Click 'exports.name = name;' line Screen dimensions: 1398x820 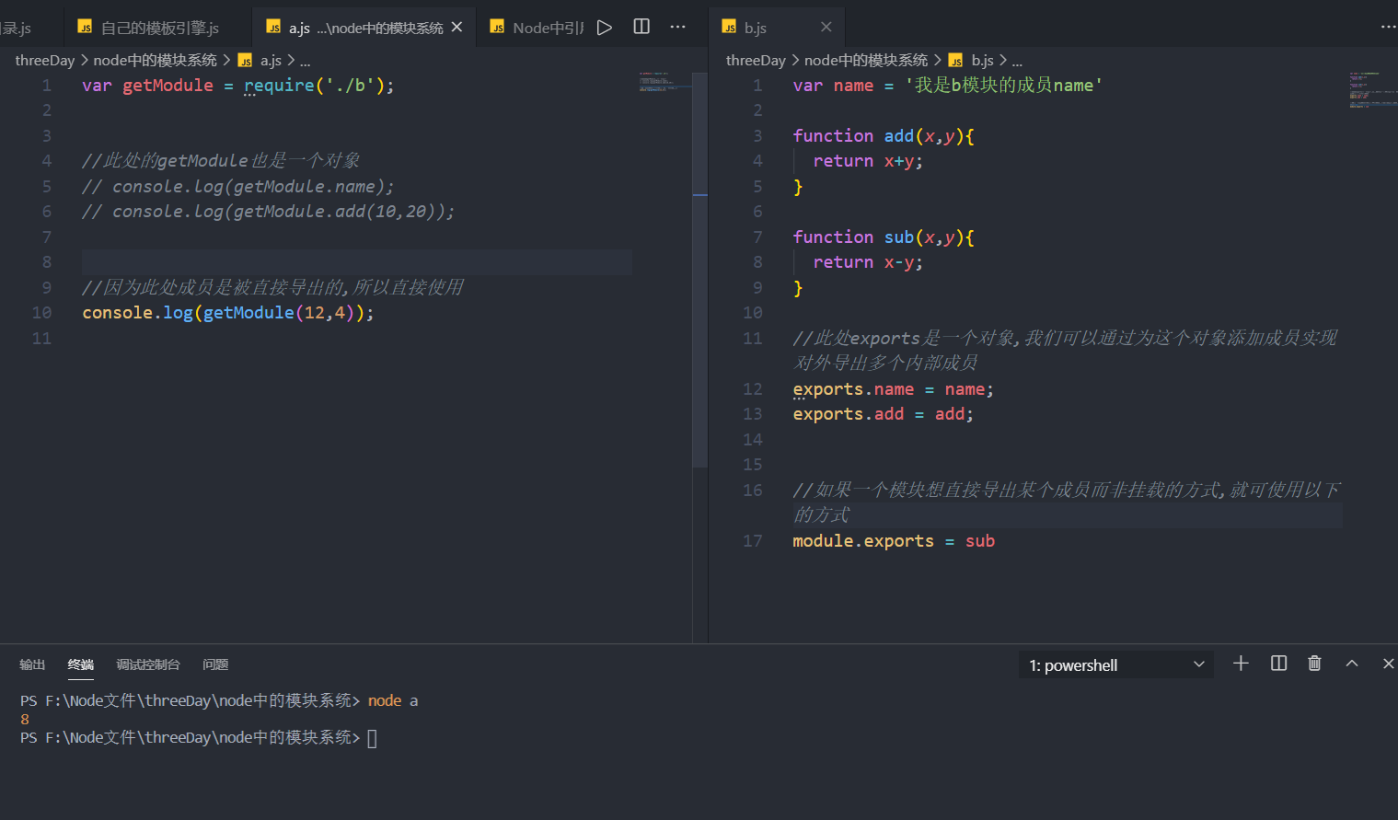click(893, 389)
